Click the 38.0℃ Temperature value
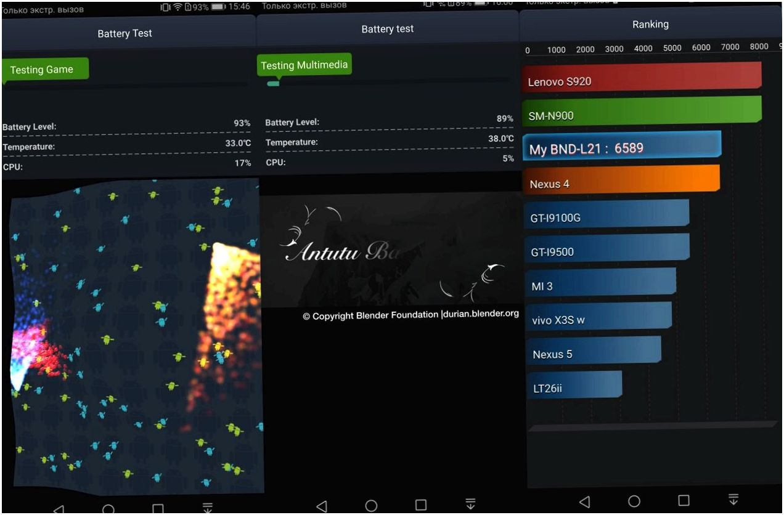 (501, 139)
